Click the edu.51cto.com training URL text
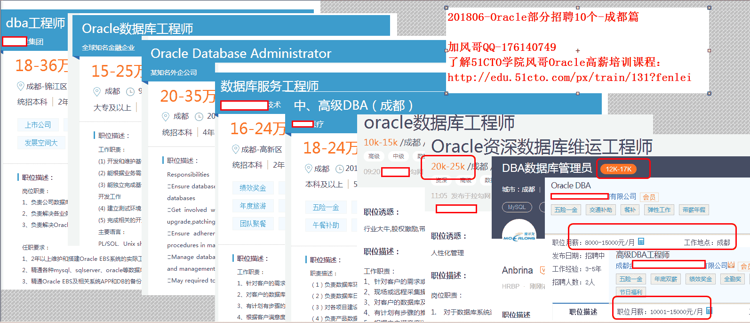The image size is (750, 323). click(x=569, y=77)
